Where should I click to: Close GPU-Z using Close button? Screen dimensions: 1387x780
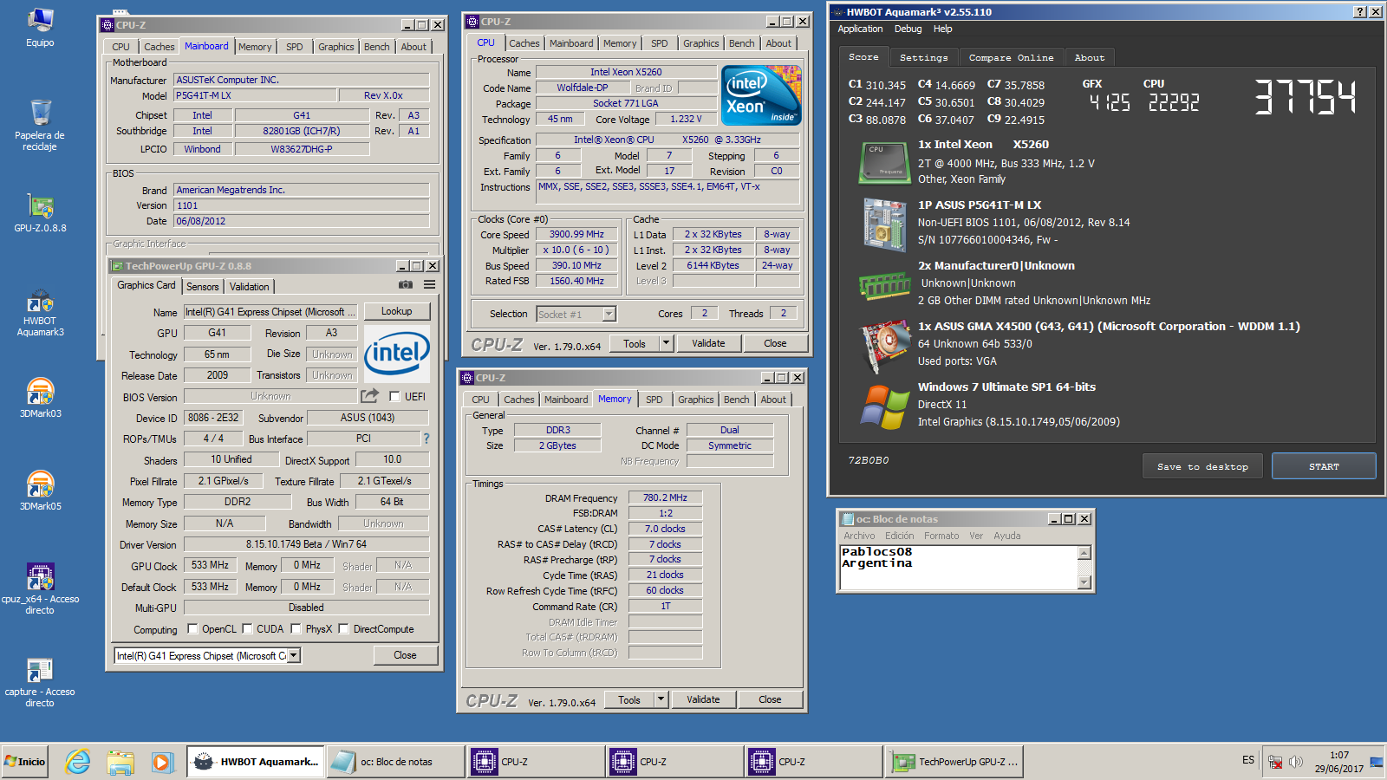pos(405,655)
